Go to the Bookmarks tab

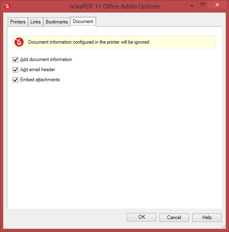pyautogui.click(x=57, y=22)
